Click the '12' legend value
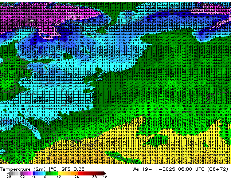Viewport: 231px width, 178px height. pyautogui.click(x=59, y=177)
